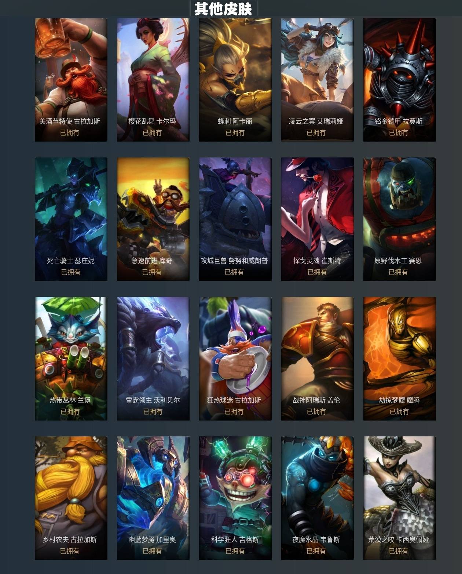
Task: Pick the 劫掠梦魇 魔腾 skin card
Action: (400, 359)
